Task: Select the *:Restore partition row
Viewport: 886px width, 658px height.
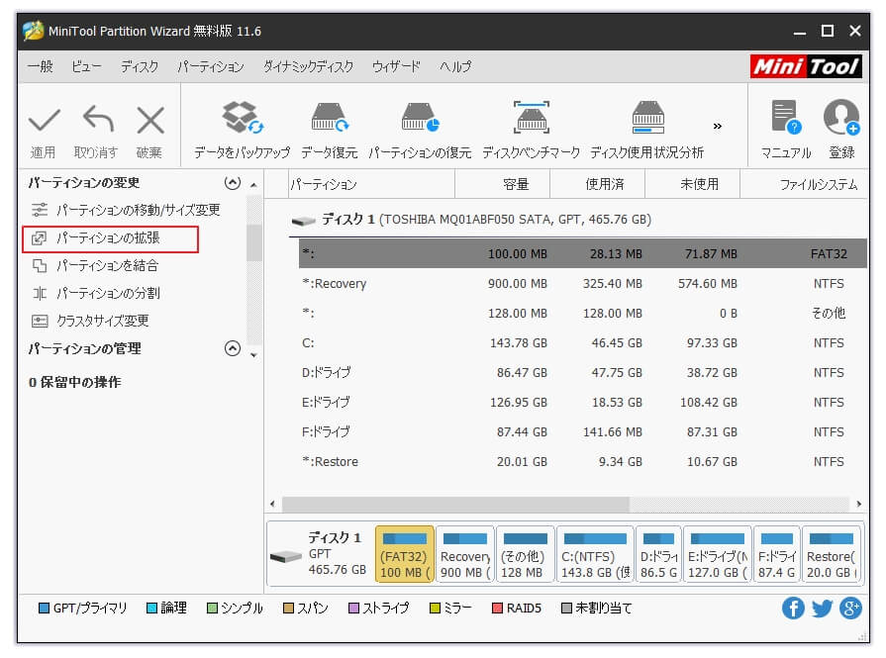Action: [582, 461]
